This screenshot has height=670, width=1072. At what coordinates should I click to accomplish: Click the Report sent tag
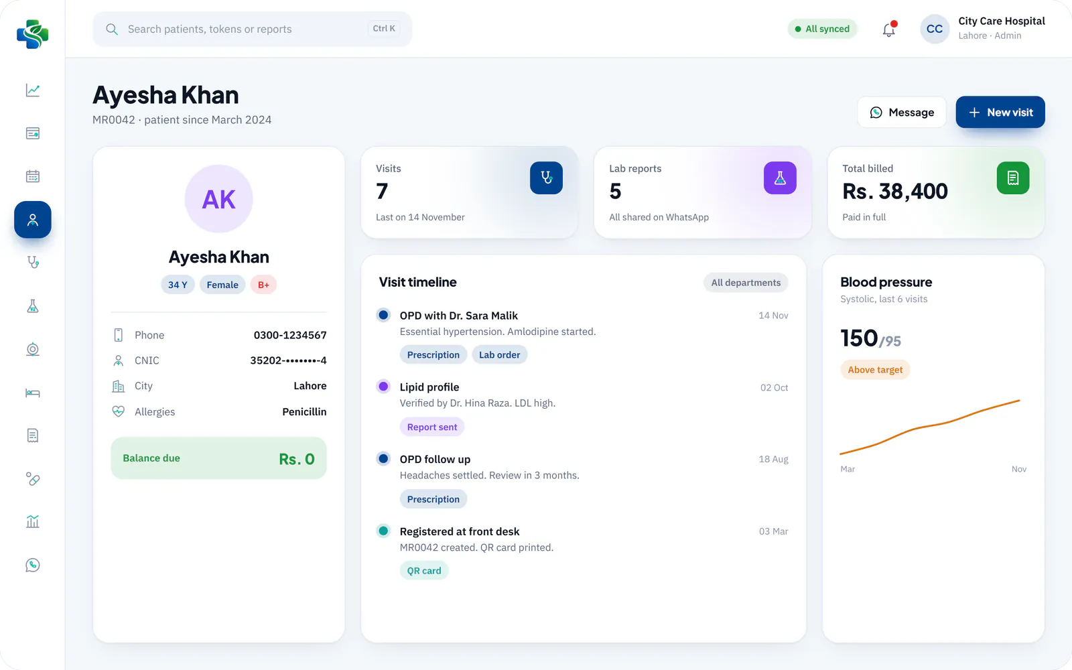pos(432,427)
